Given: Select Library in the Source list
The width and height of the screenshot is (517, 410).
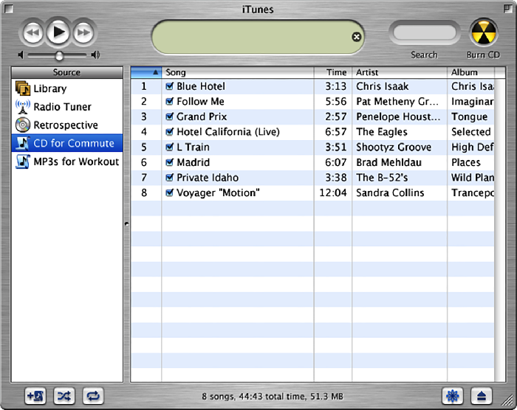Looking at the screenshot, I should coord(49,88).
